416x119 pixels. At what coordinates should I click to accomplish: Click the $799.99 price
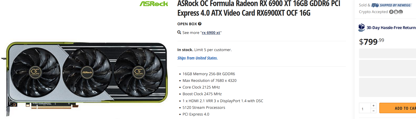371,42
